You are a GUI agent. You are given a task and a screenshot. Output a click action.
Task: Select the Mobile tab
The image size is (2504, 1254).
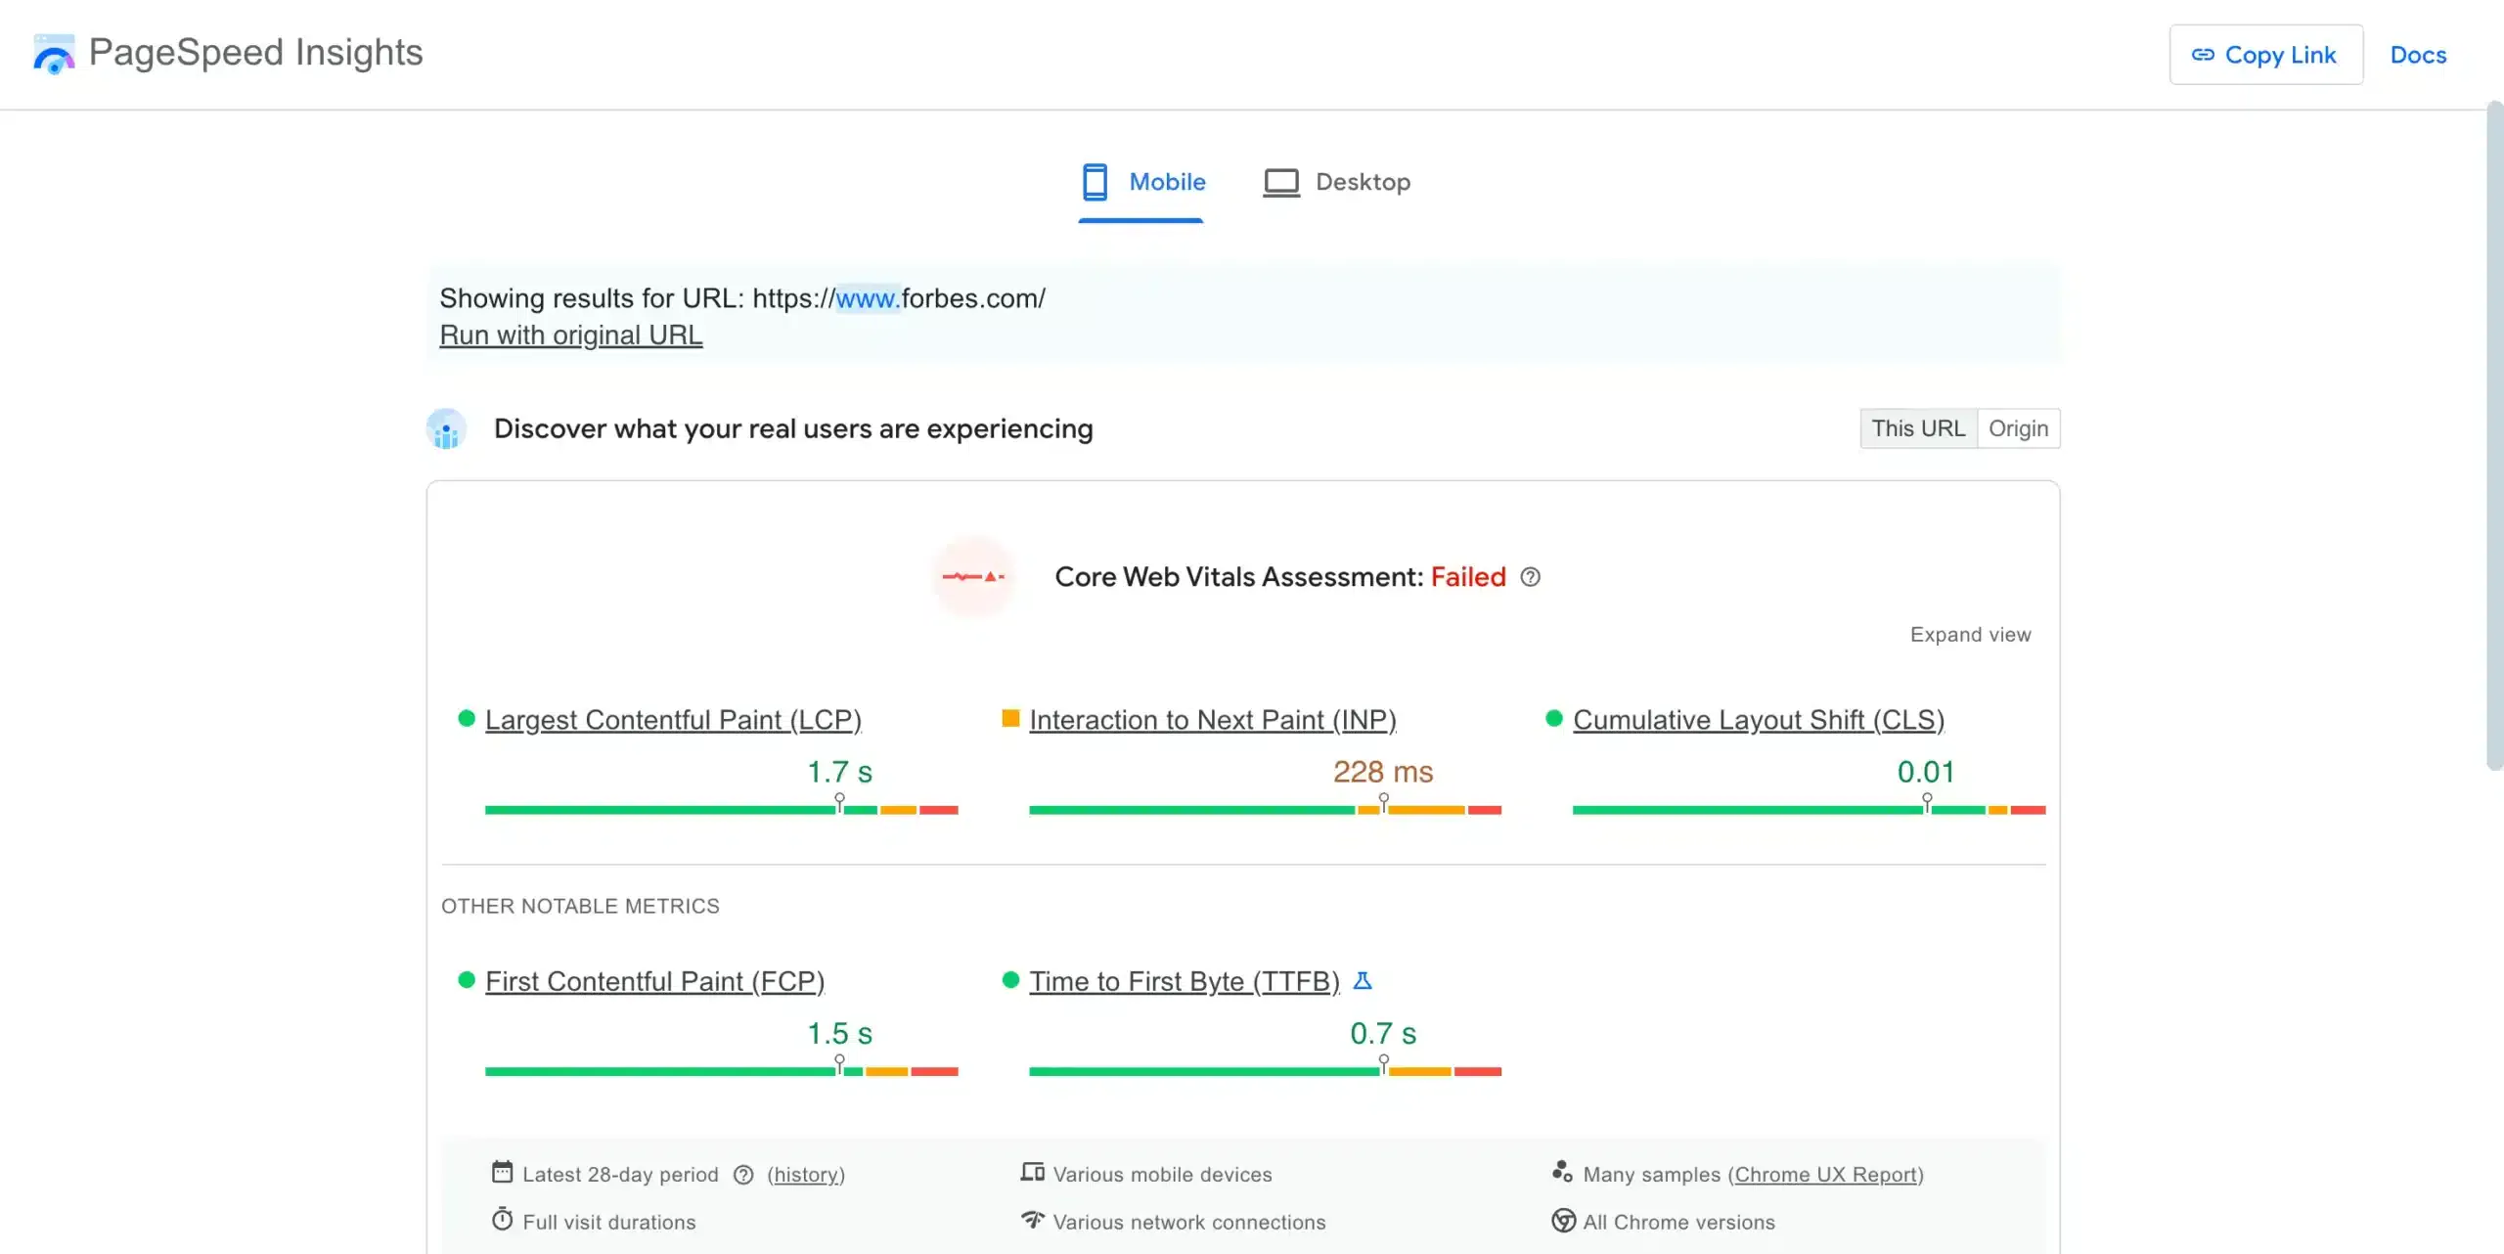[x=1166, y=181]
